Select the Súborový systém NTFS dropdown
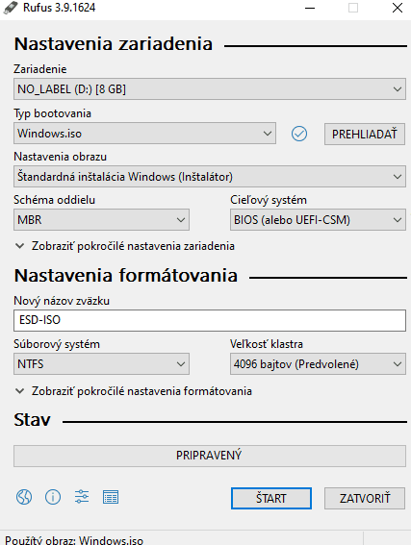The image size is (411, 545). click(101, 364)
